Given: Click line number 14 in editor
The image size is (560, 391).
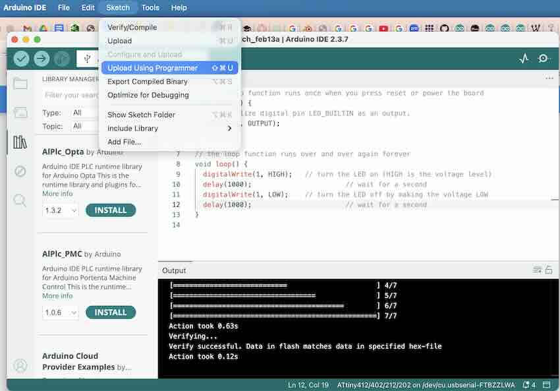Looking at the screenshot, I should coord(176,225).
